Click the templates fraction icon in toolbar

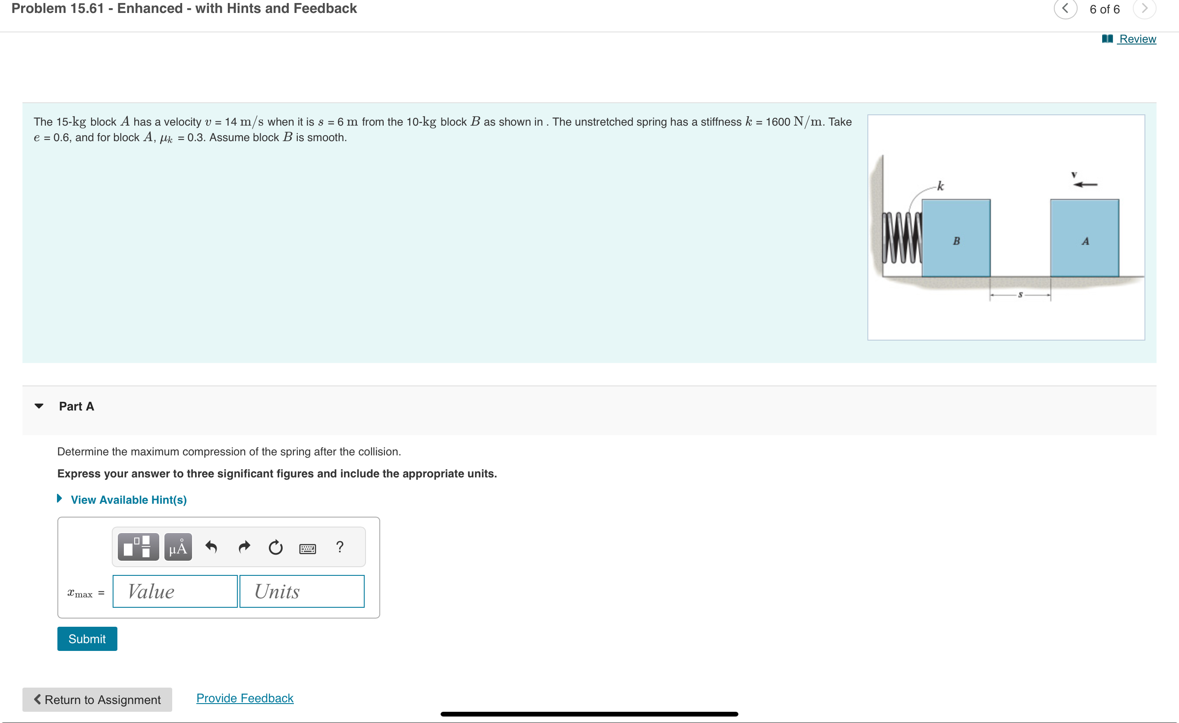(x=138, y=547)
